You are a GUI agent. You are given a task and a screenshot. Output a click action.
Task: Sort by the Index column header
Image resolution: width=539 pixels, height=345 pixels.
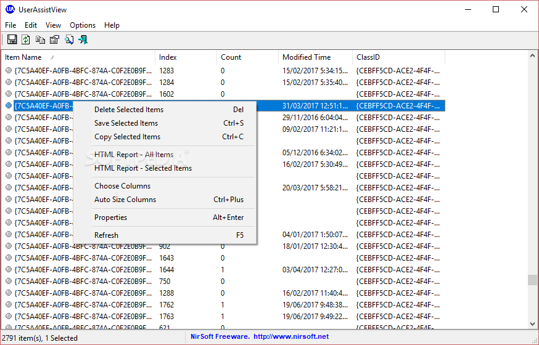click(186, 57)
